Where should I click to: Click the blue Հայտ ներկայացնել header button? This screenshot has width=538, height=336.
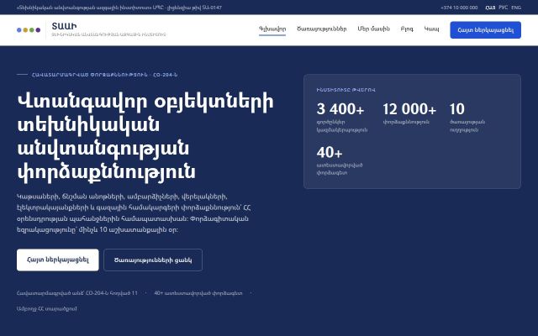486,30
